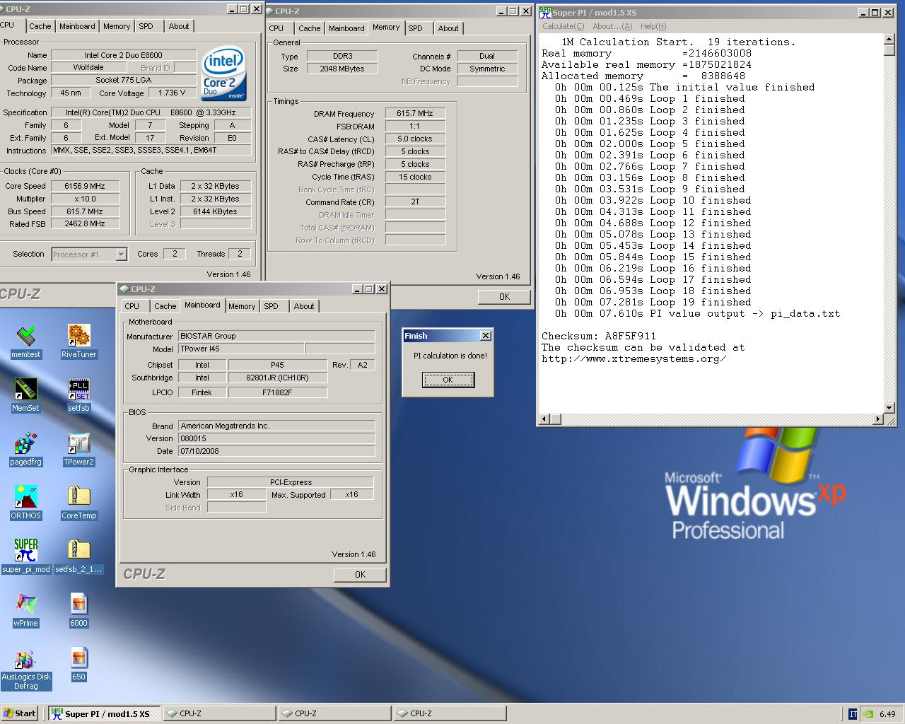Click Super PI vertical scrollbar up arrow
Image resolution: width=905 pixels, height=724 pixels.
tap(889, 39)
